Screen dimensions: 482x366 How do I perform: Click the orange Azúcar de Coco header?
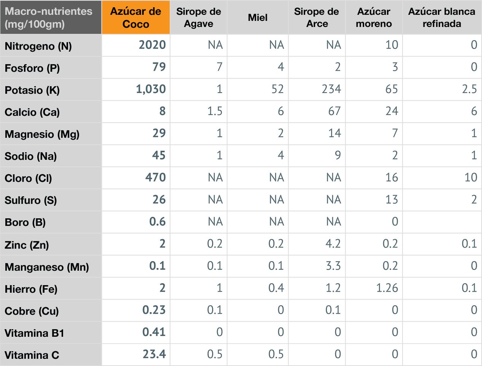(136, 17)
